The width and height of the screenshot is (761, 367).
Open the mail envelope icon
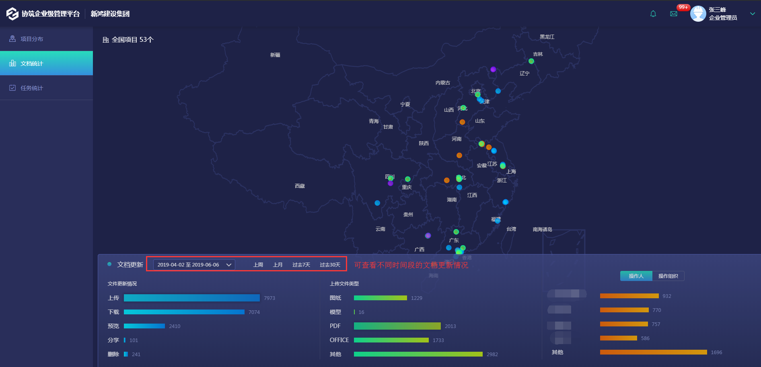coord(674,14)
